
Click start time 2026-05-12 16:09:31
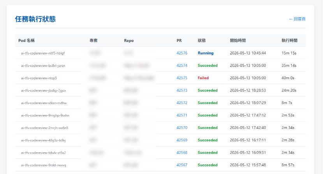[248, 152]
